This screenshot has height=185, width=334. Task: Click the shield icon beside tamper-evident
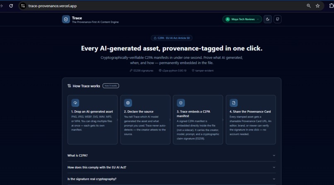193,70
